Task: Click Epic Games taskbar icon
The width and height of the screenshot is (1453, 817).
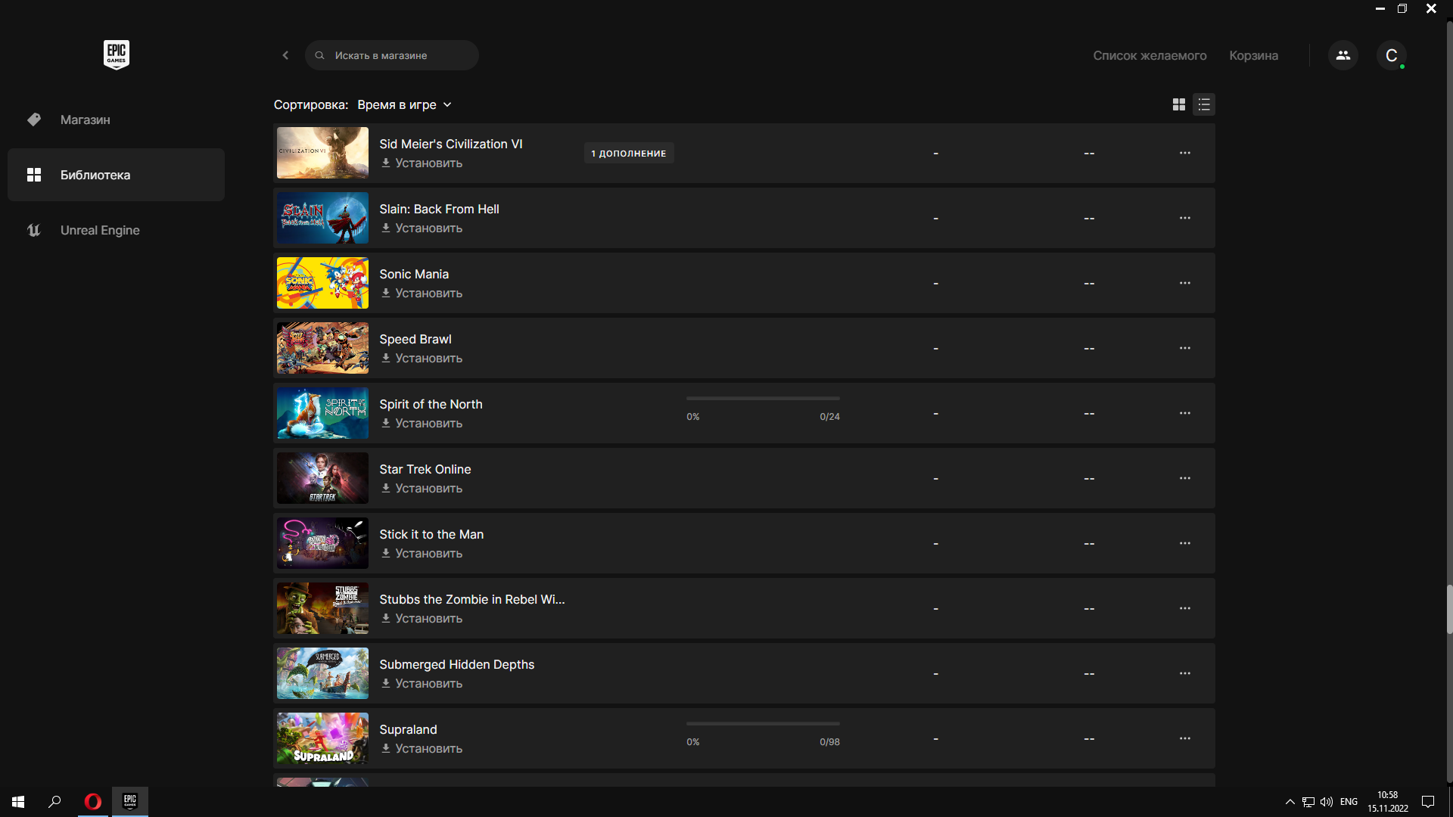Action: point(130,802)
